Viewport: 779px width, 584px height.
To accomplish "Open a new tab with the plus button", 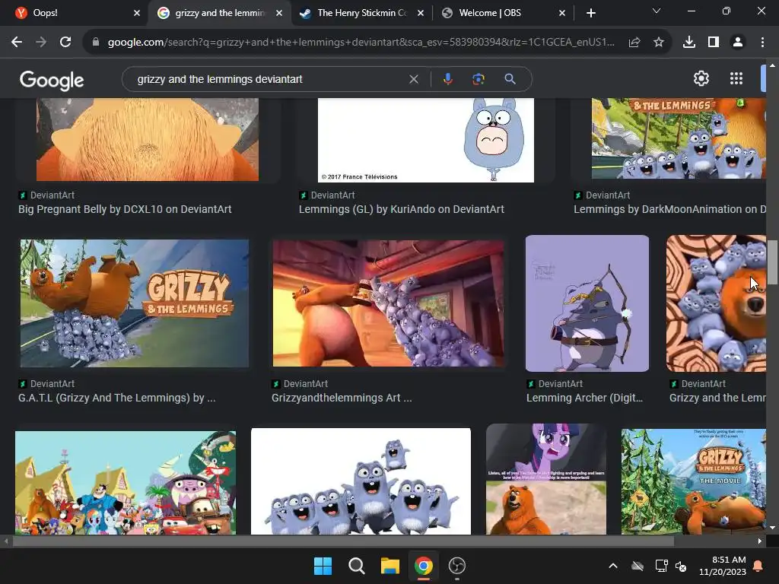I will (590, 13).
